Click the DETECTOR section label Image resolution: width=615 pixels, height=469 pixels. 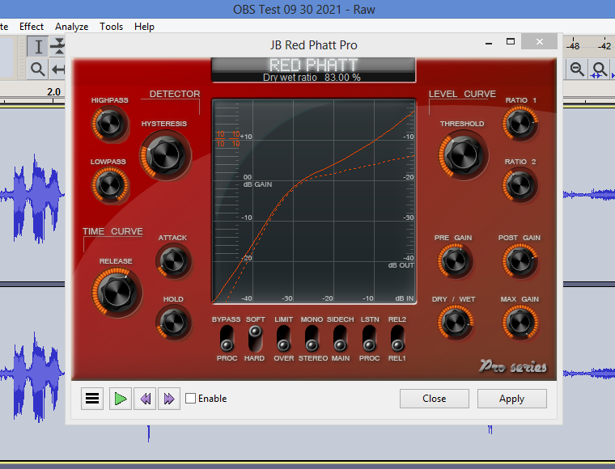point(175,94)
